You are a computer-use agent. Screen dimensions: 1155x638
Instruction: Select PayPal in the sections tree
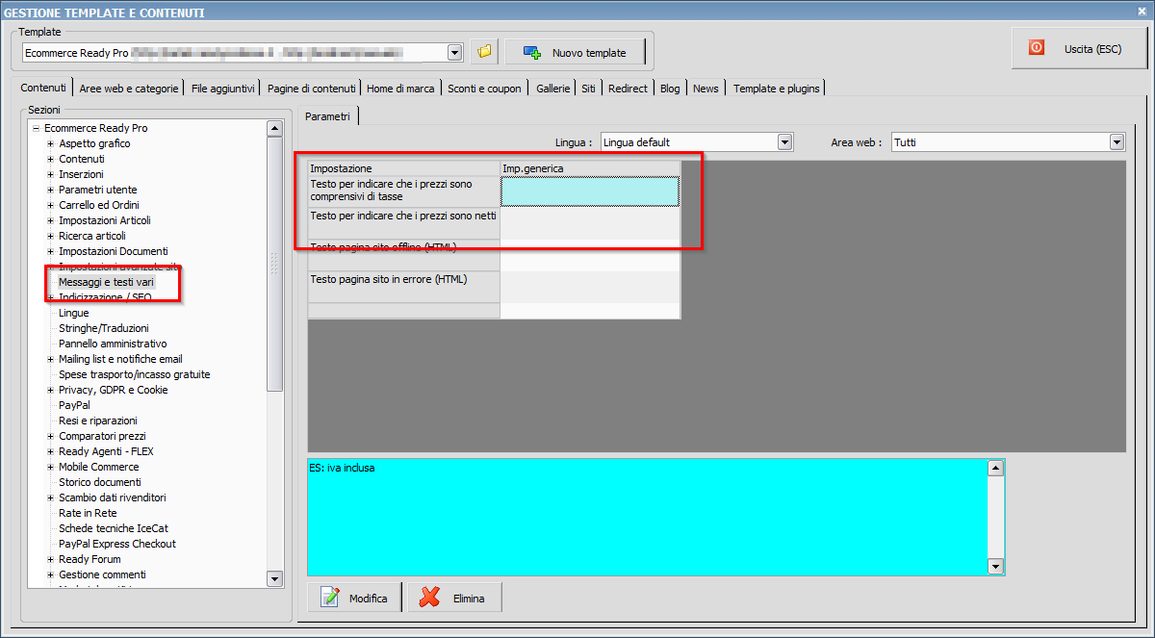[x=74, y=405]
